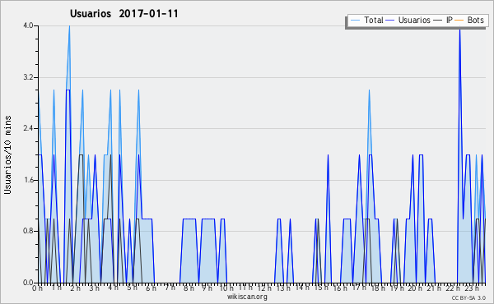
Task: Click the '17 h' x-axis label
Action: click(358, 288)
